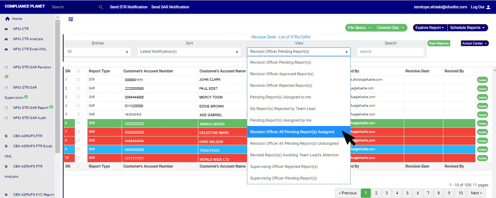Click the Home house icon in sidebar
This screenshot has height=198, width=496.
click(x=7, y=19)
